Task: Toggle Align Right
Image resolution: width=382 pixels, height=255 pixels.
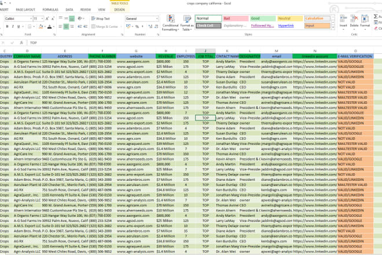Action: (x=72, y=26)
